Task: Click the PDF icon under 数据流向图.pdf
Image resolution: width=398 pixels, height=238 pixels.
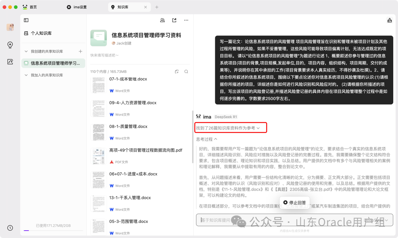Action: click(111, 162)
